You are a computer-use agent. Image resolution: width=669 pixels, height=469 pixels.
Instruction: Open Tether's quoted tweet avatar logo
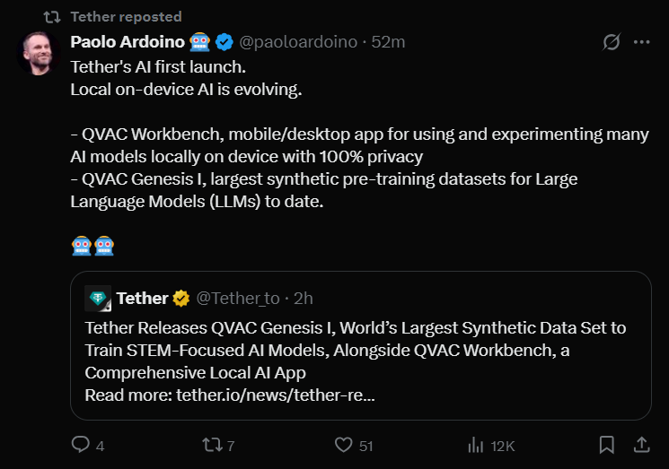point(97,299)
